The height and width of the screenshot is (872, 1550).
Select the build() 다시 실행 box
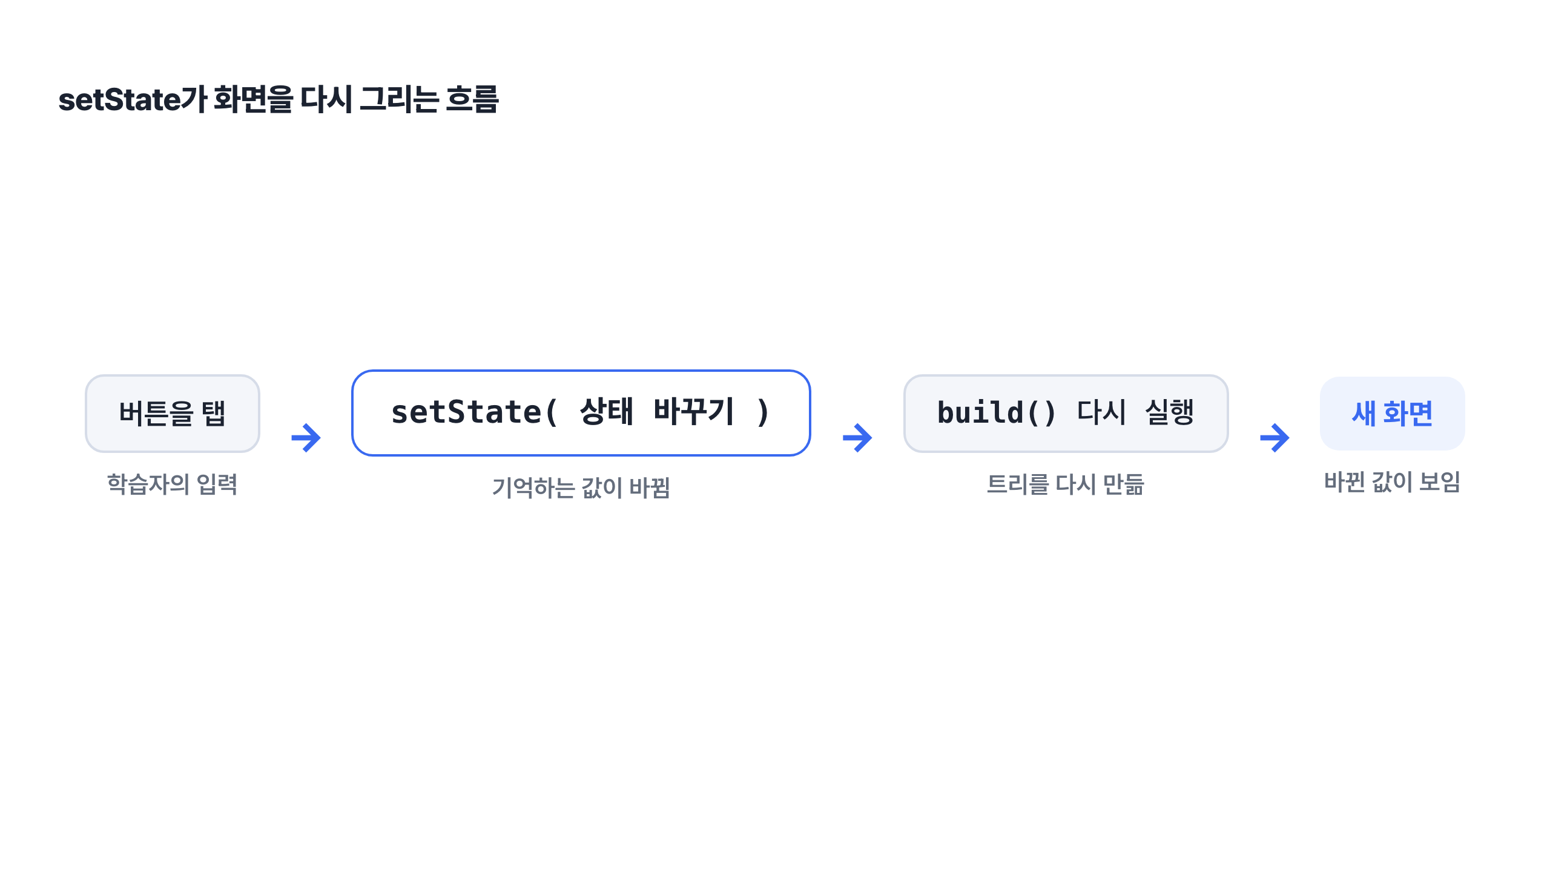[x=1066, y=414]
